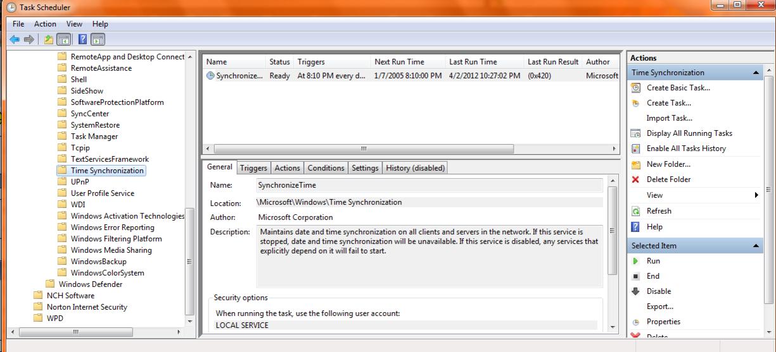Click the Disable down-arrow icon
Screen dimensions: 776x352
point(636,291)
